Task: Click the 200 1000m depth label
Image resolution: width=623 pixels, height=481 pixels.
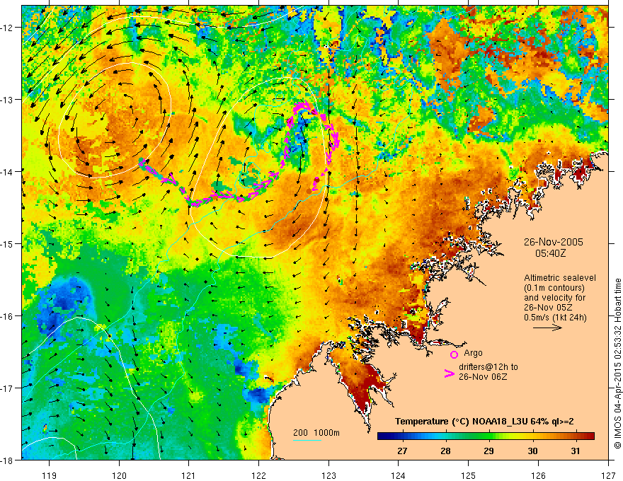Action: (316, 433)
